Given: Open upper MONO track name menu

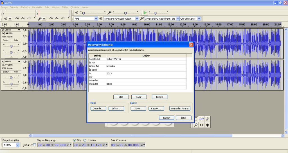Looking at the screenshot, I should [12, 30].
